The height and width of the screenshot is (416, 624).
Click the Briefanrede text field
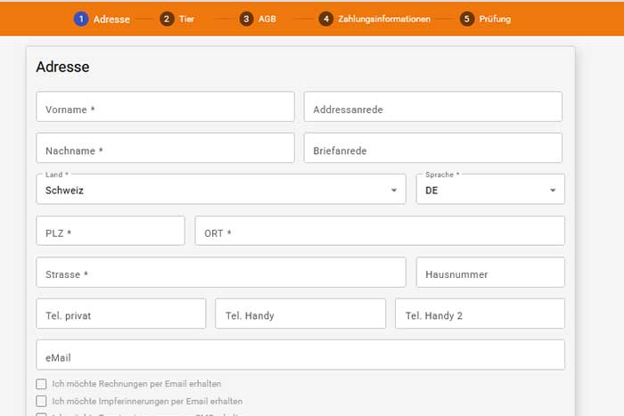(x=432, y=149)
